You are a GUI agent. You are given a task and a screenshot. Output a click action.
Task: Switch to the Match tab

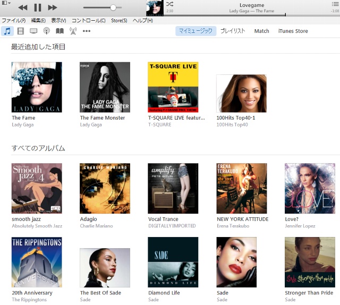[x=262, y=31]
